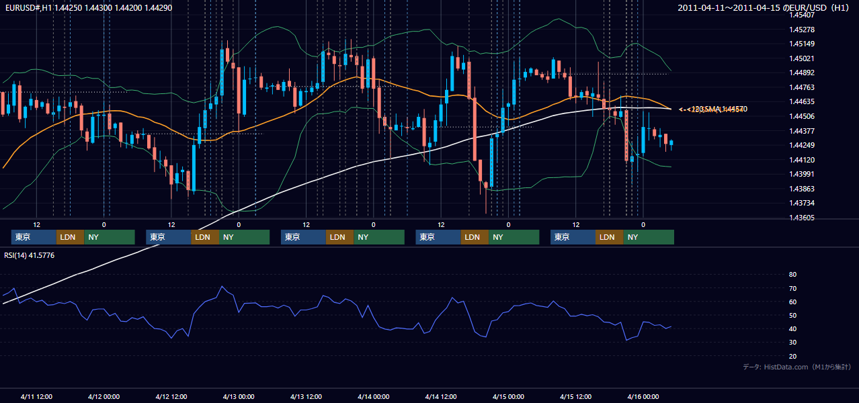Select the 4/14 12:00 time axis marker
Screen dimensions: 859x403
441,397
